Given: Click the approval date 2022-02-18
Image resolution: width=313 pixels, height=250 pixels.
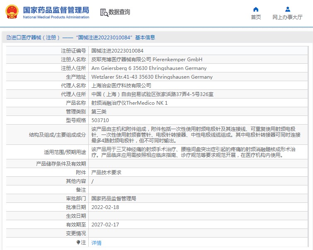Looking at the screenshot, I should tap(105, 207).
